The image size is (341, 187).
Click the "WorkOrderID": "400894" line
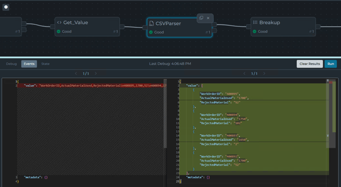(220, 115)
